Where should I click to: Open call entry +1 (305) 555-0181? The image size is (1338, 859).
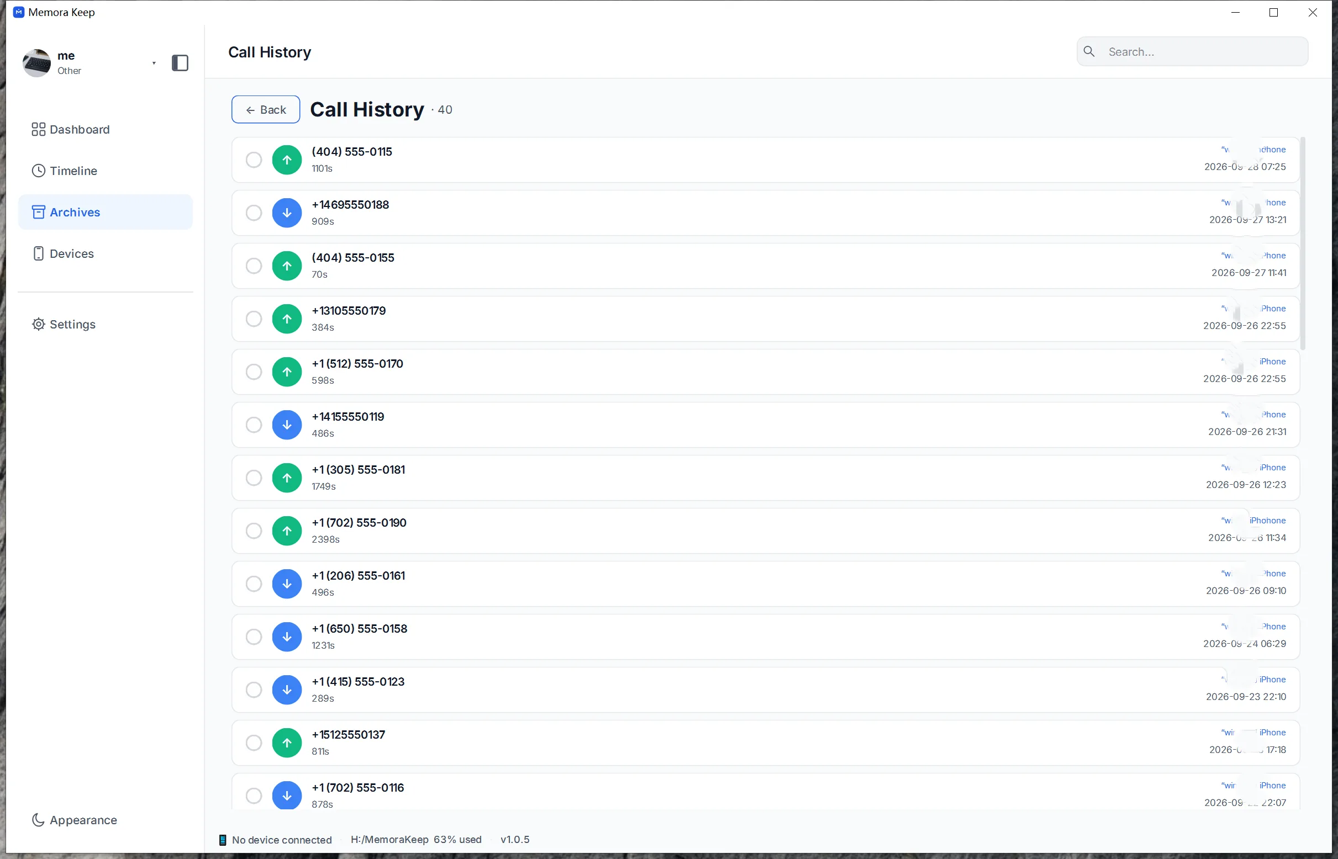[x=765, y=478]
